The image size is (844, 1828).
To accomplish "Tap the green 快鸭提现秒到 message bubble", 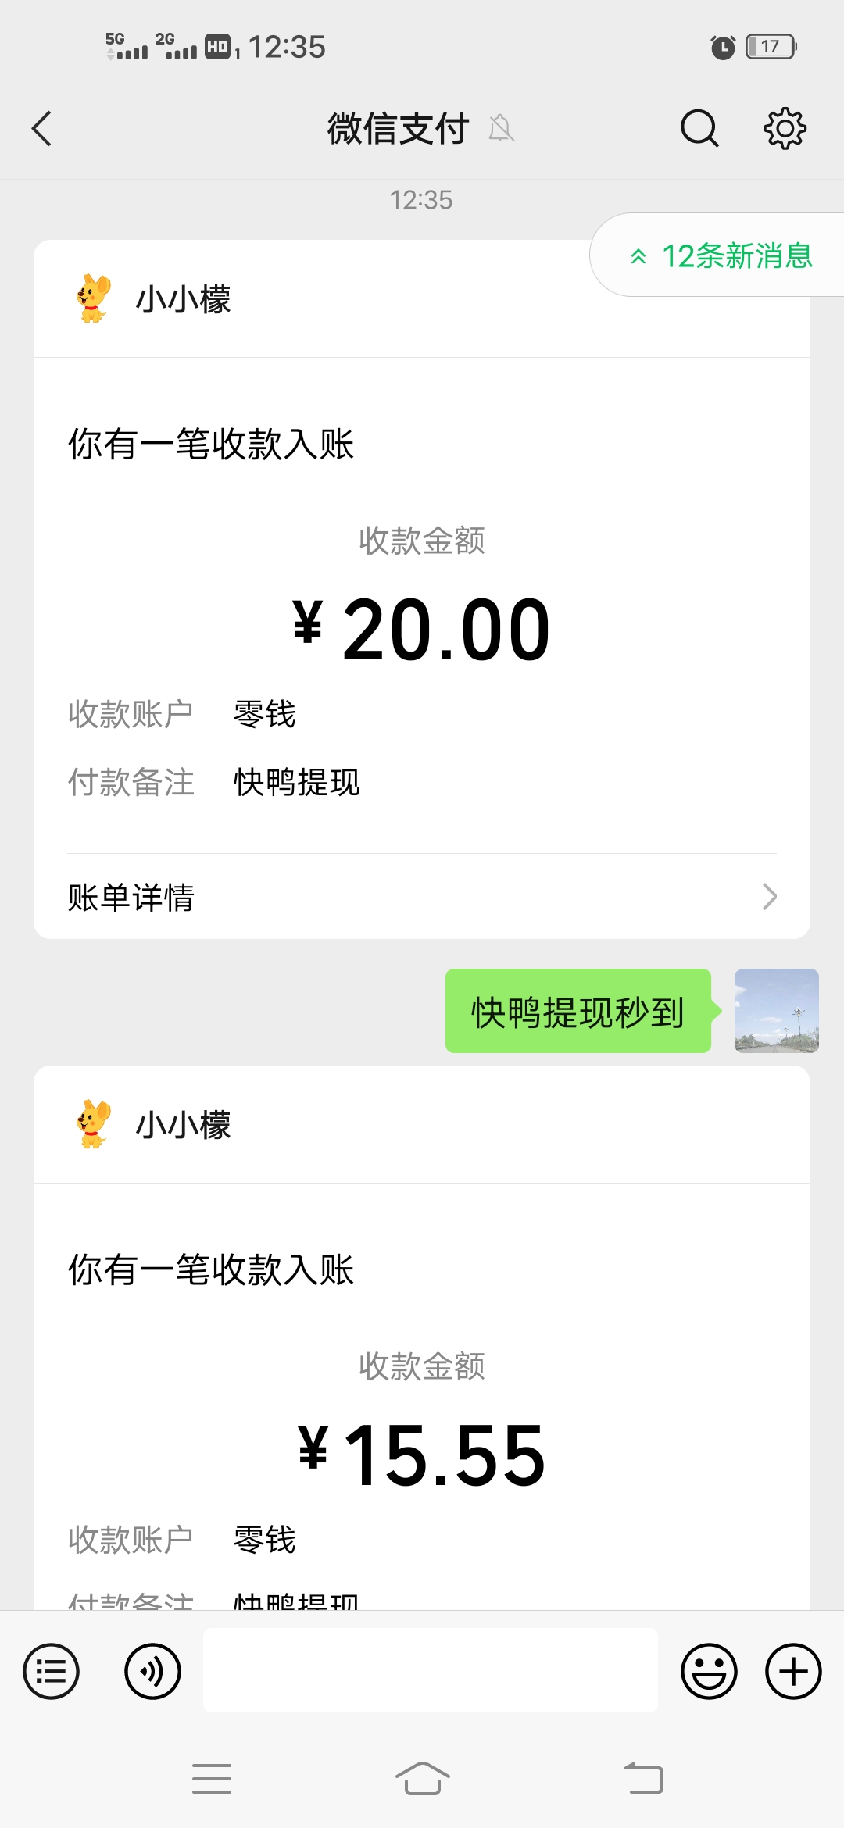I will pos(578,1012).
